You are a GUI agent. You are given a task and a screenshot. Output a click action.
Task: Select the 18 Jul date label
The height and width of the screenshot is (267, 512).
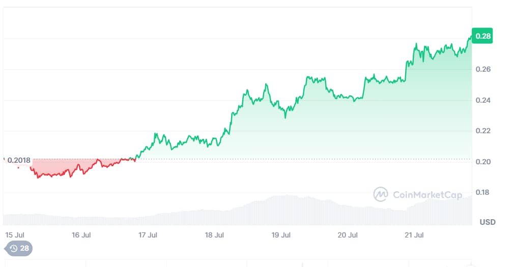[x=215, y=235]
